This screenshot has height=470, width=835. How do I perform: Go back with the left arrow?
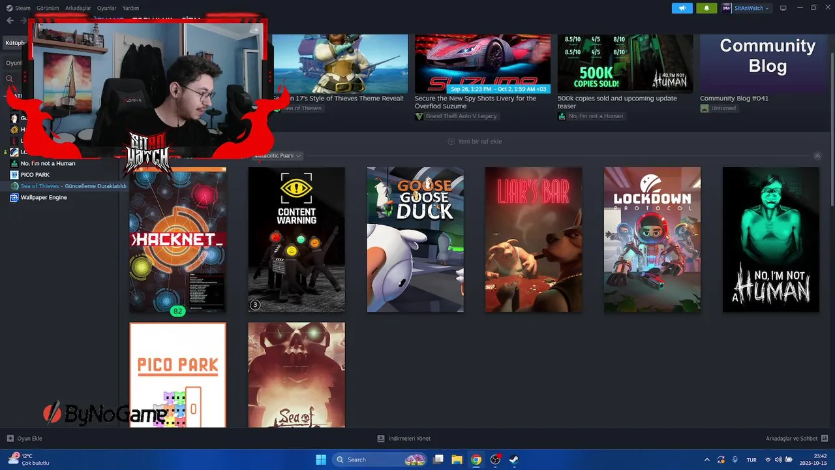10,21
